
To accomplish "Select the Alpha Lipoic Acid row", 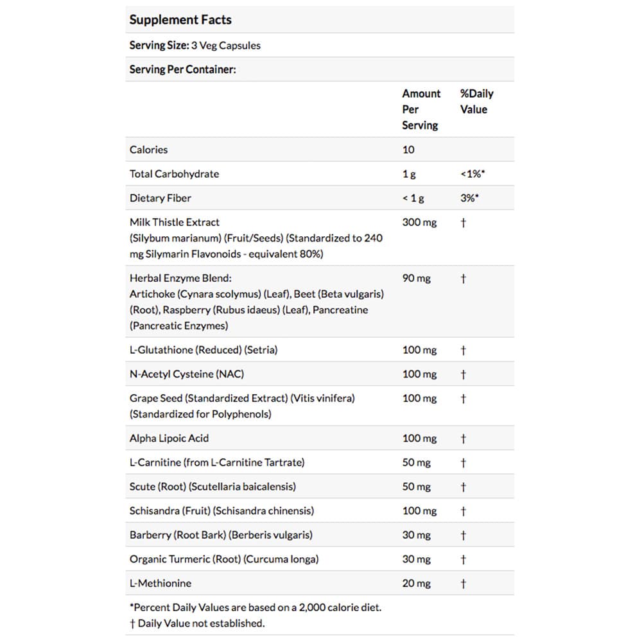I will (320, 438).
